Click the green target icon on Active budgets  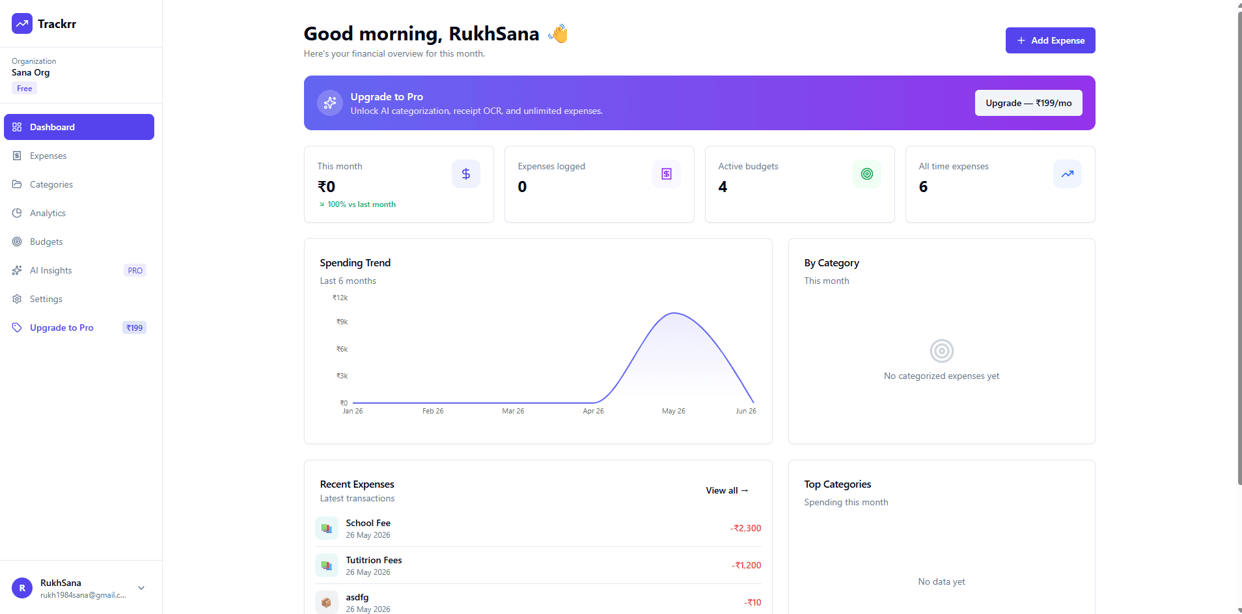tap(867, 174)
